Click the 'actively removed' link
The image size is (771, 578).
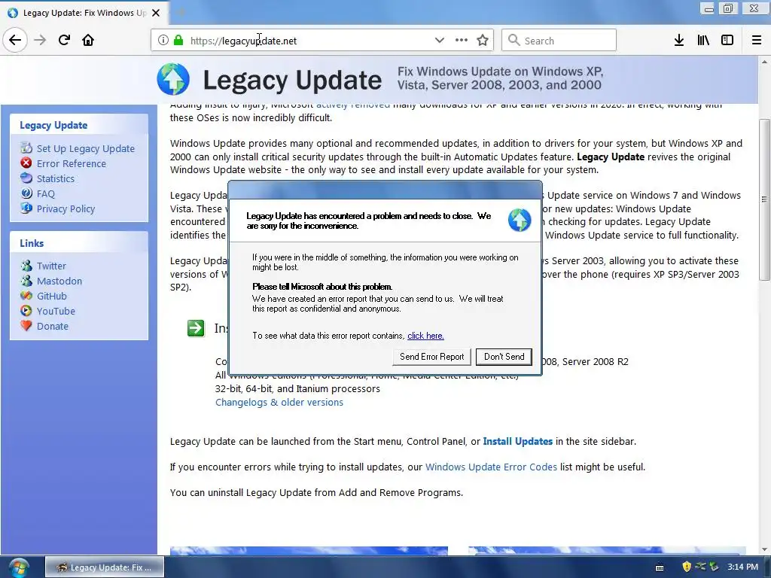pos(352,105)
